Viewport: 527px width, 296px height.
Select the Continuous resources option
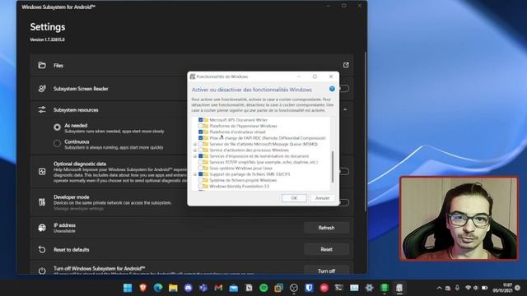pos(57,144)
